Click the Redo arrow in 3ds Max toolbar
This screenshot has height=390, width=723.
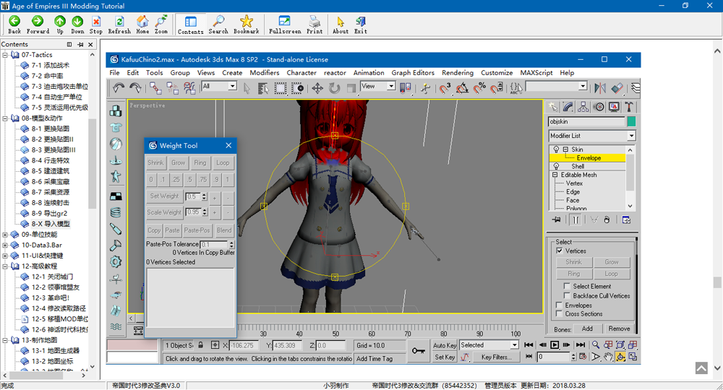click(x=135, y=87)
